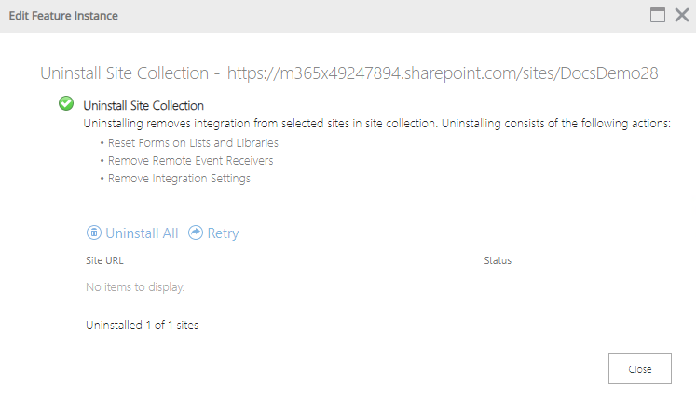Close the dialog with the X icon

click(x=681, y=15)
